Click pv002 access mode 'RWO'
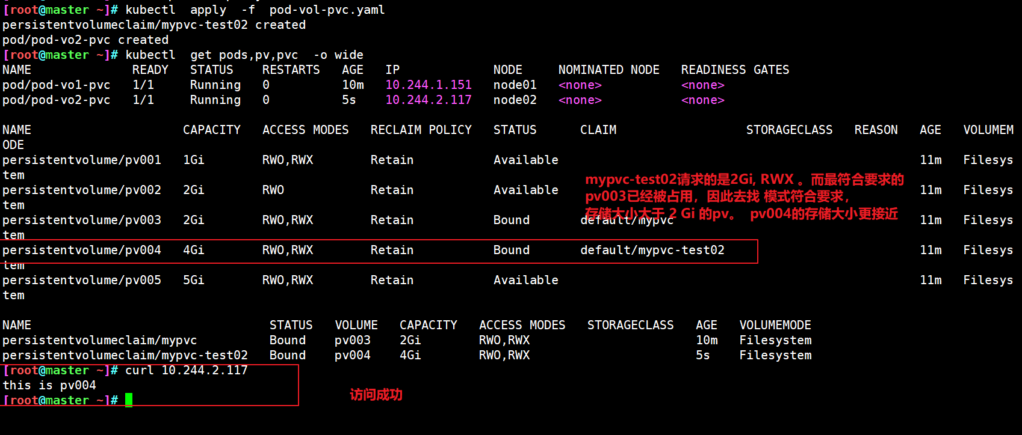 click(x=273, y=190)
